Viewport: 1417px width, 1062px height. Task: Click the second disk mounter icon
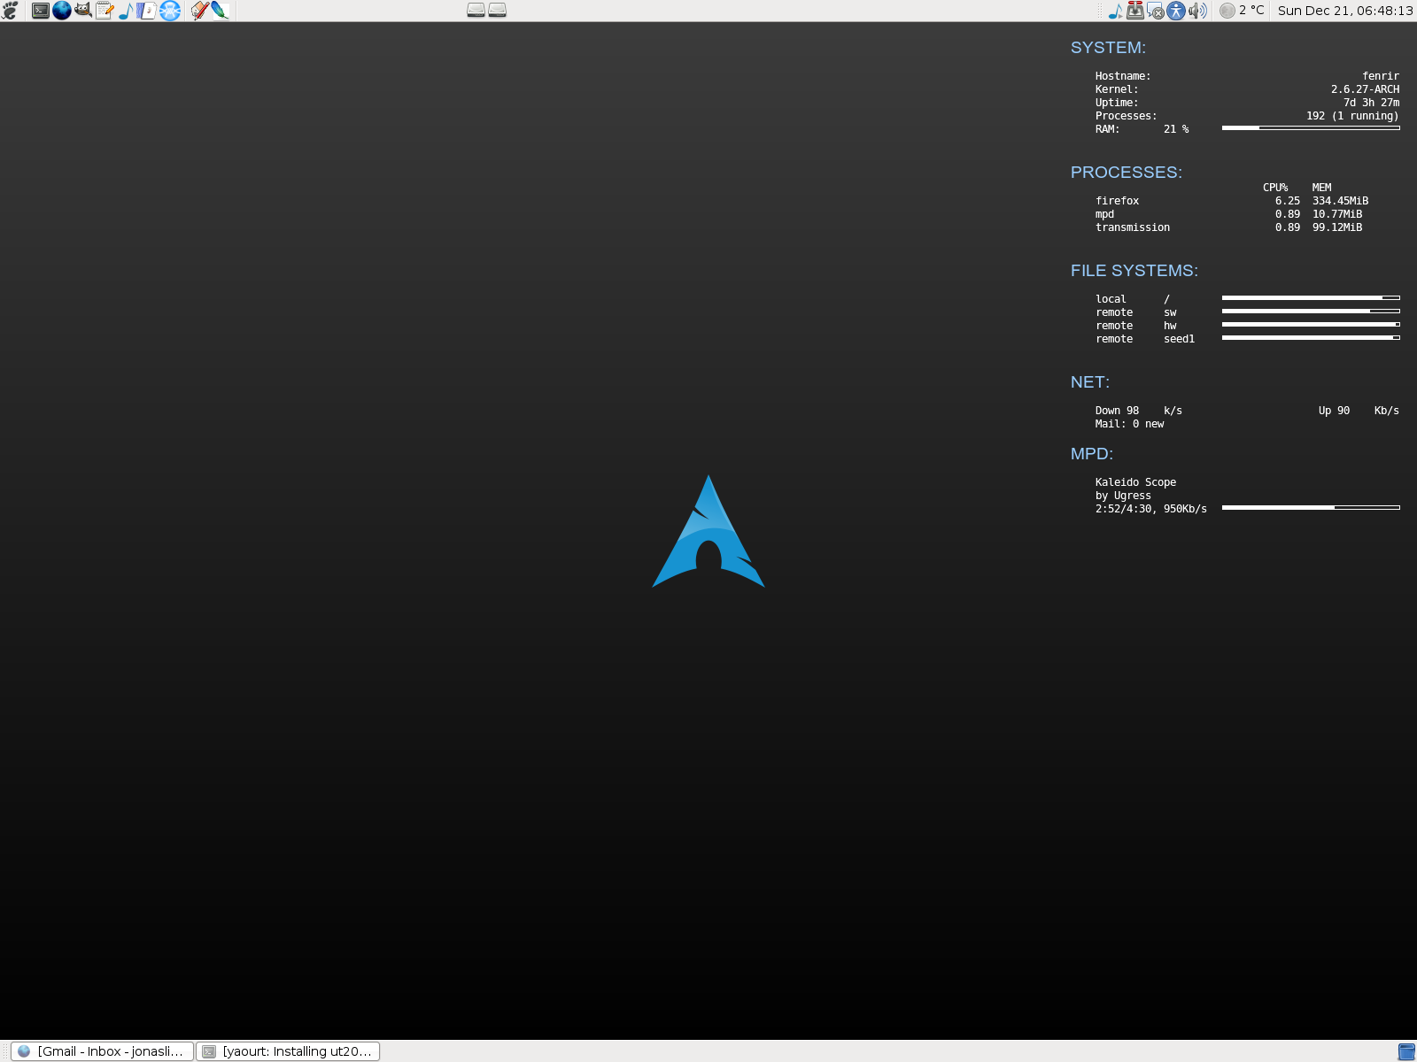pyautogui.click(x=498, y=11)
